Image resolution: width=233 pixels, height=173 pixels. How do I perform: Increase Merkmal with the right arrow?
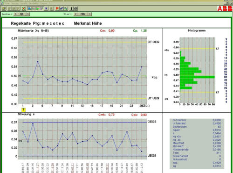tap(28, 14)
